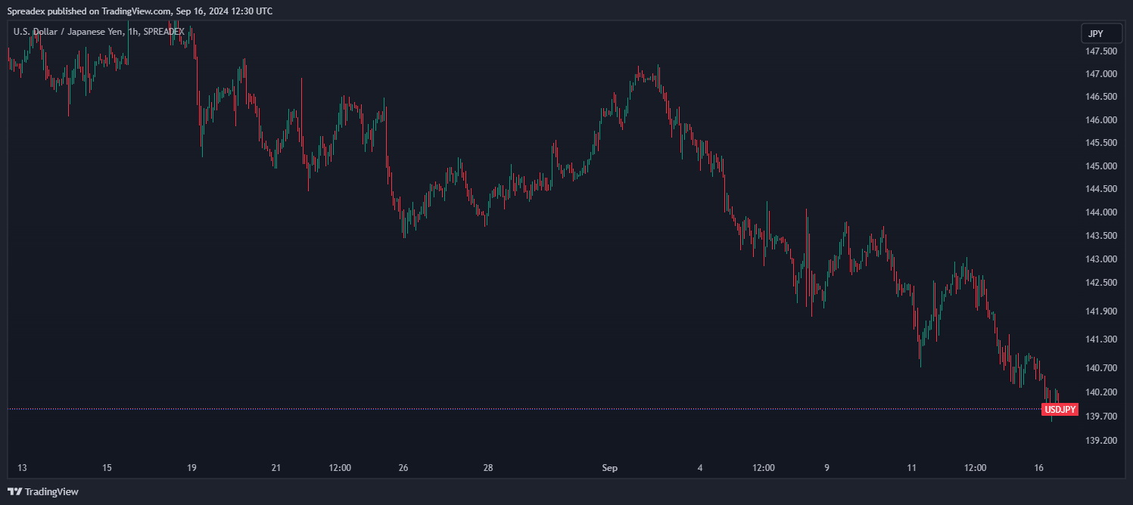The height and width of the screenshot is (505, 1133).
Task: Click the 144.500 price axis label
Action: coord(1101,189)
